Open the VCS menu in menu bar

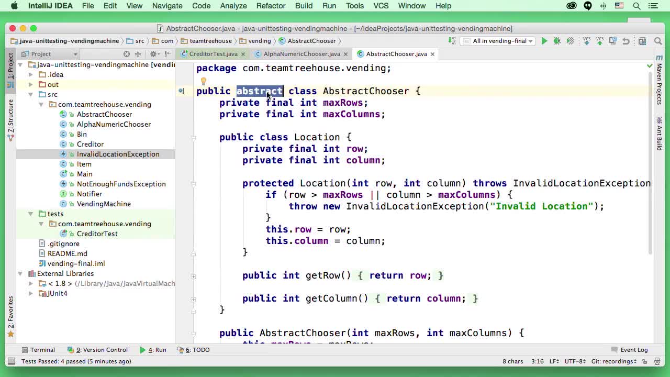click(x=381, y=6)
